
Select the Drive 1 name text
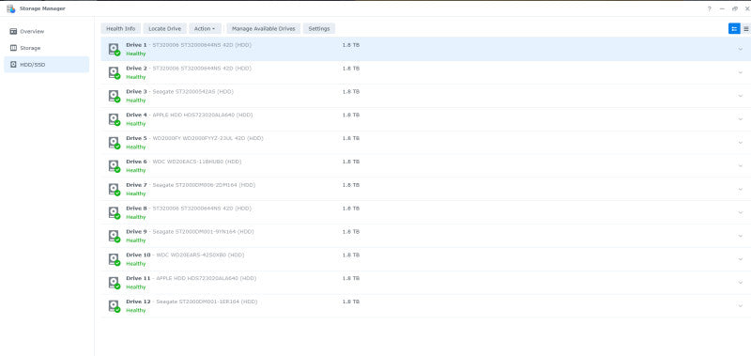tap(136, 45)
